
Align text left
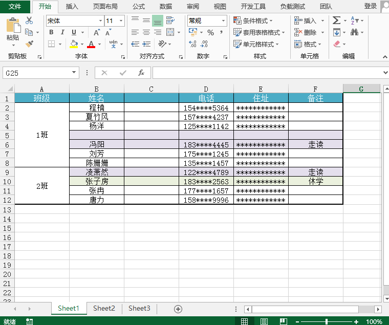[x=135, y=32]
